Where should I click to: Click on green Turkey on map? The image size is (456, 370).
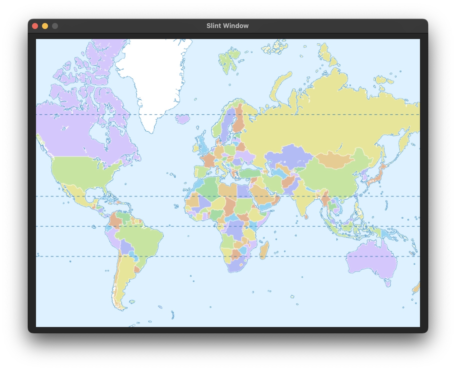tap(250, 173)
